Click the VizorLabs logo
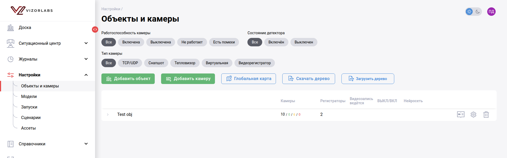Viewport: 507px width, 158px height. [32, 11]
